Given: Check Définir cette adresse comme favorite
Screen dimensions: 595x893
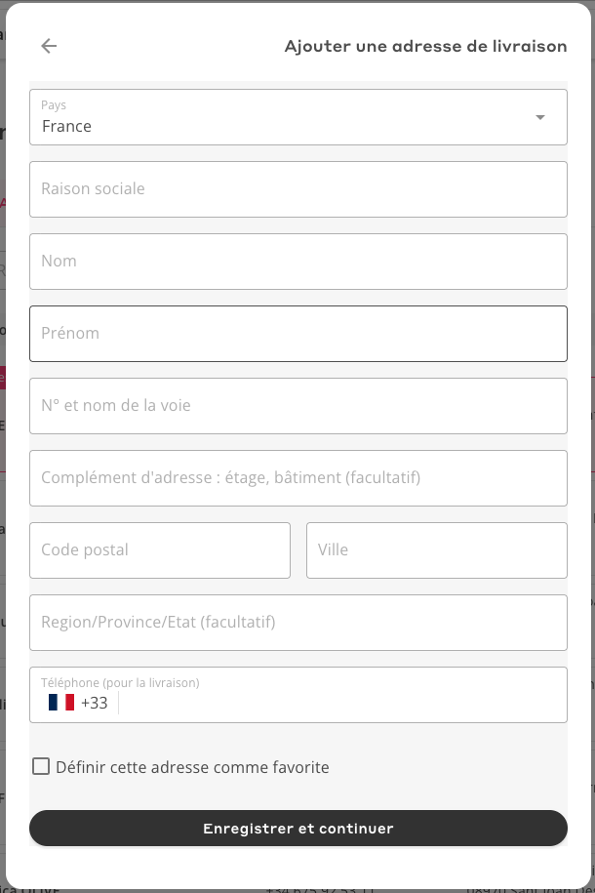Looking at the screenshot, I should click(41, 766).
